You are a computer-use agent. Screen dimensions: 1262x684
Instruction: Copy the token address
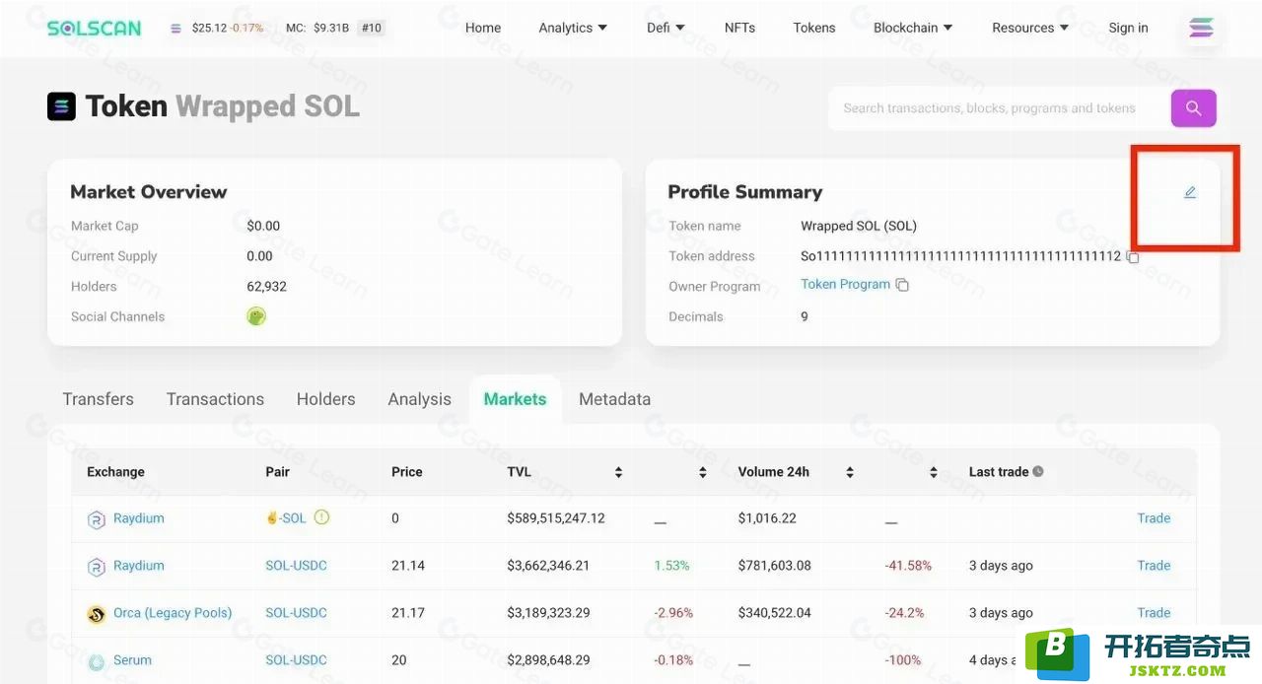(1133, 257)
